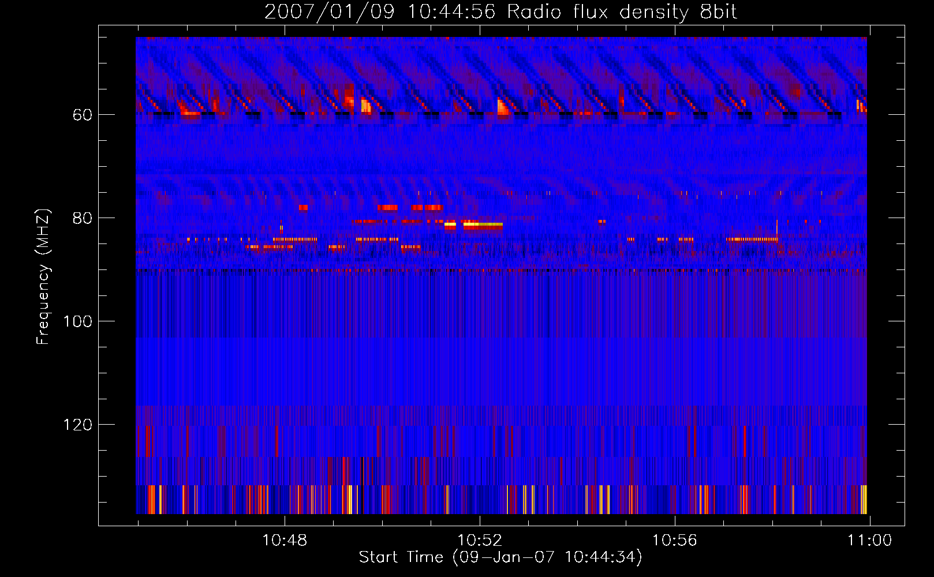Click the "Frequency (MHZ)" axis label
The height and width of the screenshot is (577, 934).
coord(43,277)
